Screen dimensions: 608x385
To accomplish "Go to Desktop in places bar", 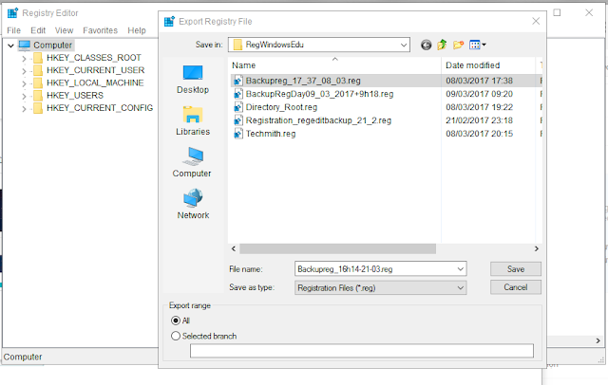I will coord(193,80).
